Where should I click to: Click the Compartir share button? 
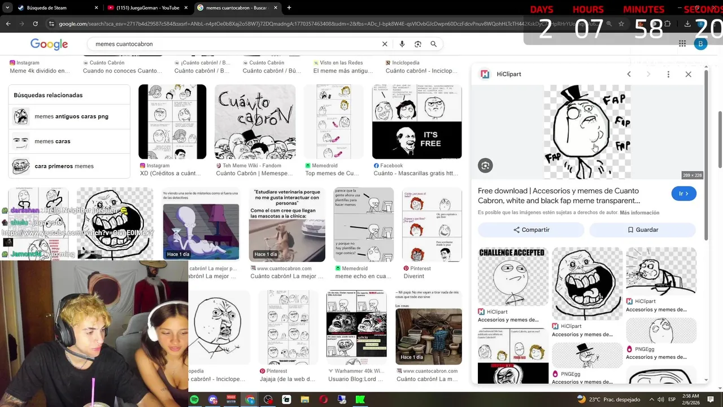coord(531,230)
